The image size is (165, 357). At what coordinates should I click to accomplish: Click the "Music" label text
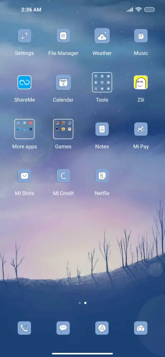pyautogui.click(x=141, y=53)
